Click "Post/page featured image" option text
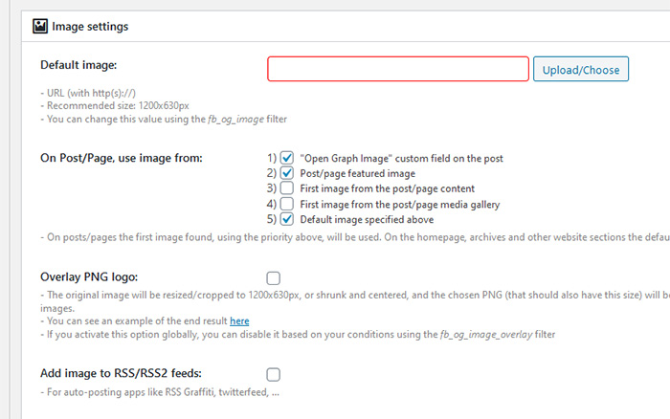The width and height of the screenshot is (670, 419). (x=358, y=173)
